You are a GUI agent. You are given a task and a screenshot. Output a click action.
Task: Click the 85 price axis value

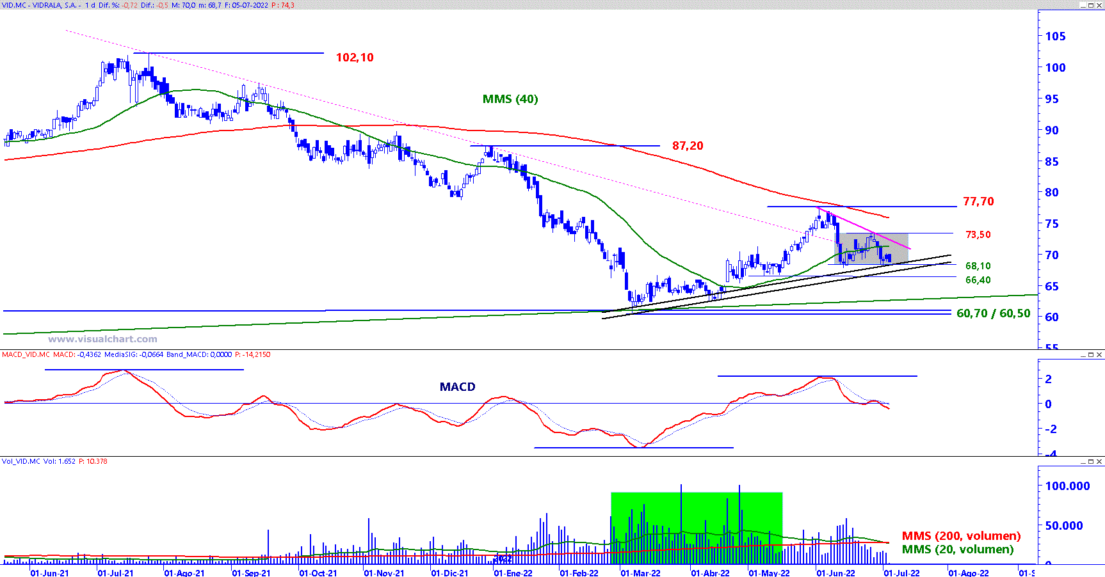point(1052,162)
